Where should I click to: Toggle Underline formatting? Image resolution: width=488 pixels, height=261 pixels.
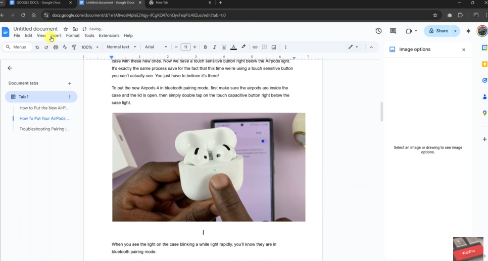tap(224, 47)
